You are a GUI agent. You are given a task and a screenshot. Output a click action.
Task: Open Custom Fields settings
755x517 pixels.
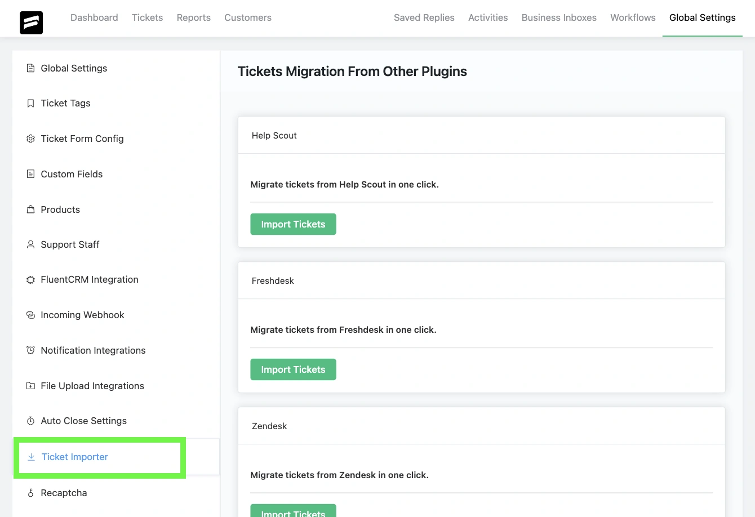(x=72, y=174)
